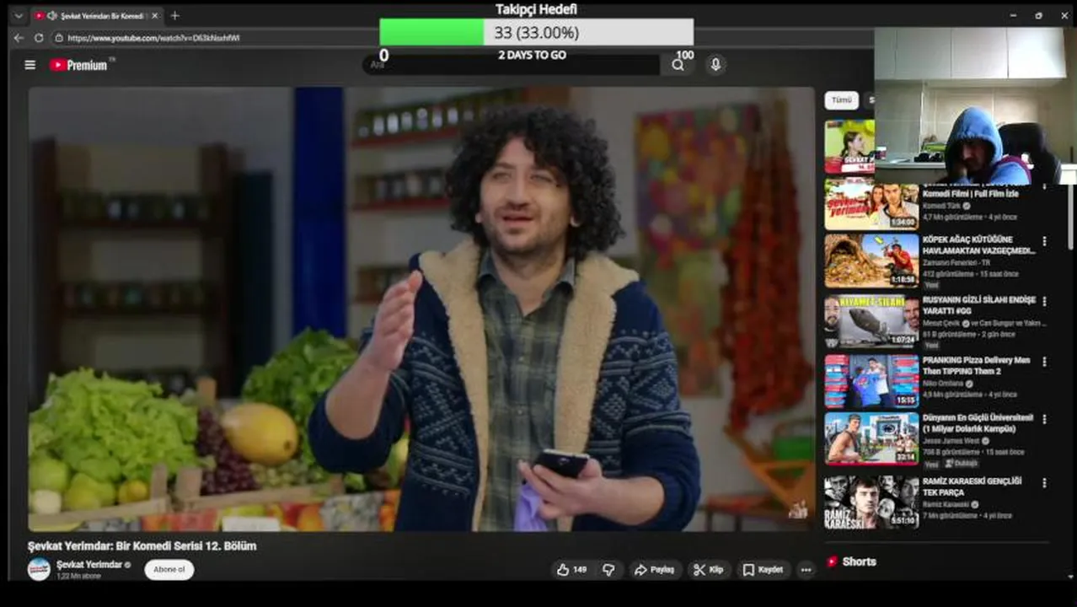1077x607 pixels.
Task: Click title RUSYANIN GİZLİ SİLAHI ENDİŞE YARATTI
Action: [x=979, y=304]
